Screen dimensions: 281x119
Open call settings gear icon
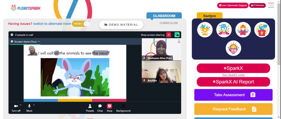pyautogui.click(x=12, y=35)
